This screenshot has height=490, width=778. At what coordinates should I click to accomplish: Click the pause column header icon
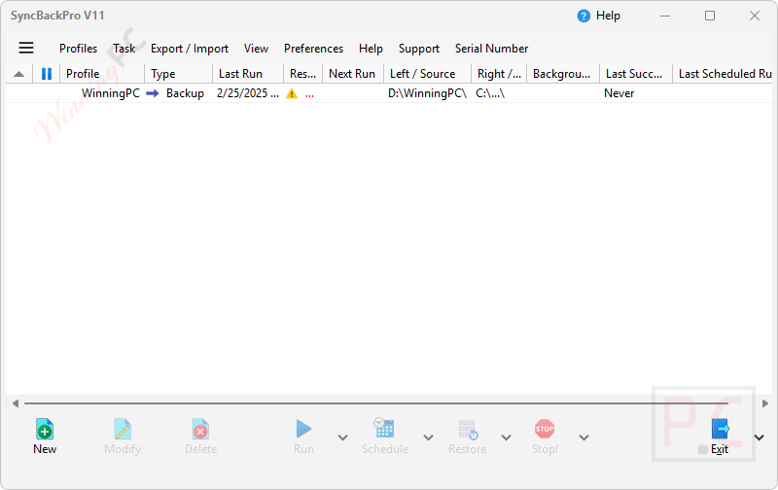click(x=47, y=74)
